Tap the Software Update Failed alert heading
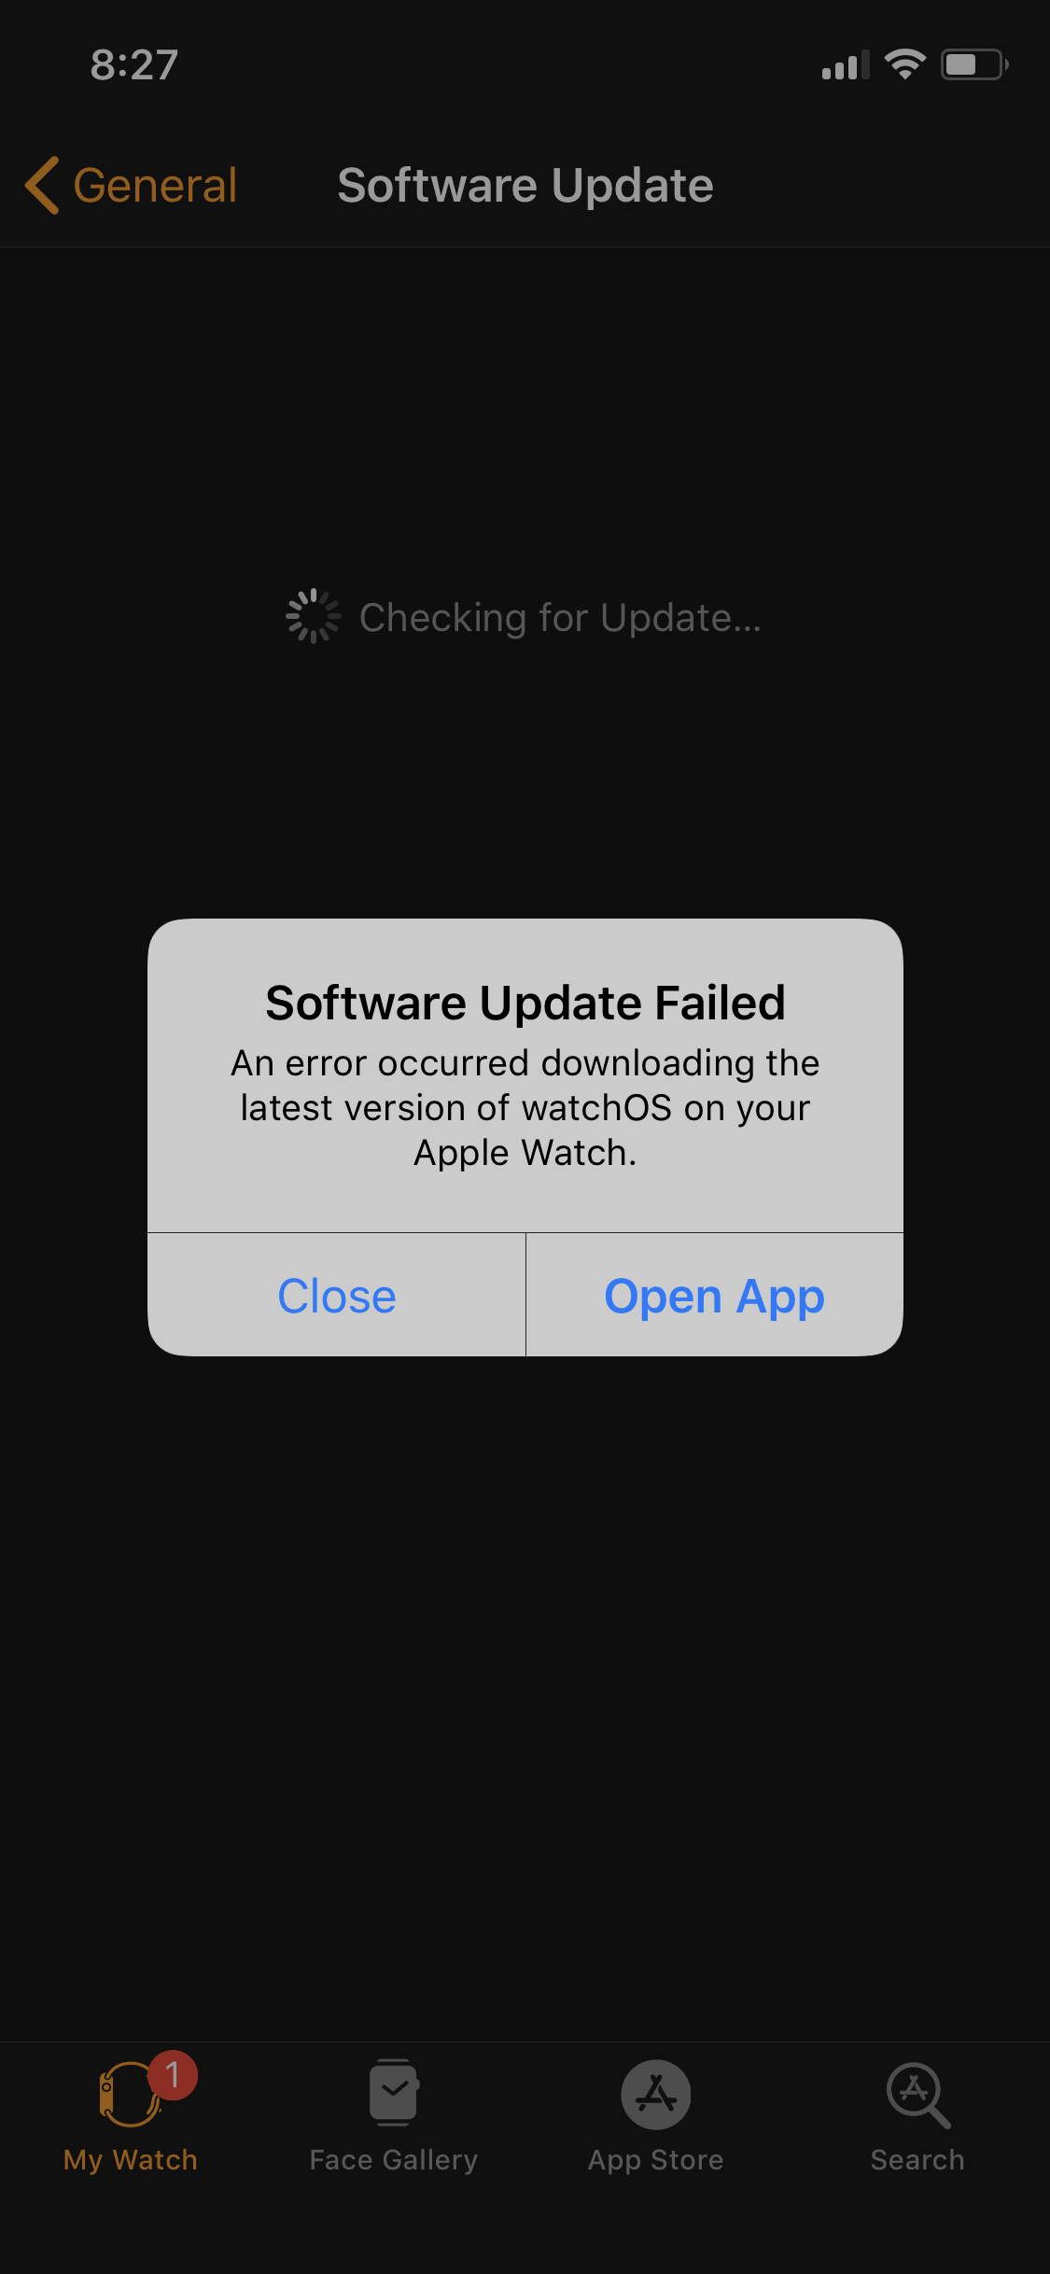The height and width of the screenshot is (2274, 1050). click(525, 1003)
